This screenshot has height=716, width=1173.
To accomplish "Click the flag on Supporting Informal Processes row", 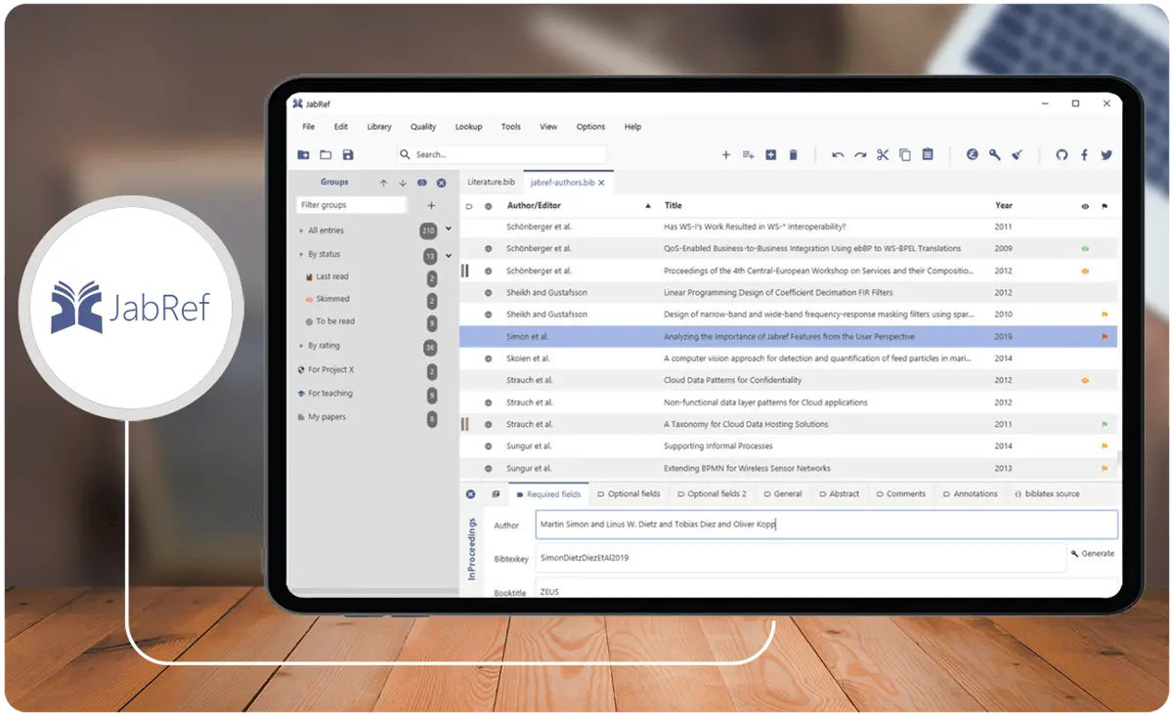I will click(1106, 446).
